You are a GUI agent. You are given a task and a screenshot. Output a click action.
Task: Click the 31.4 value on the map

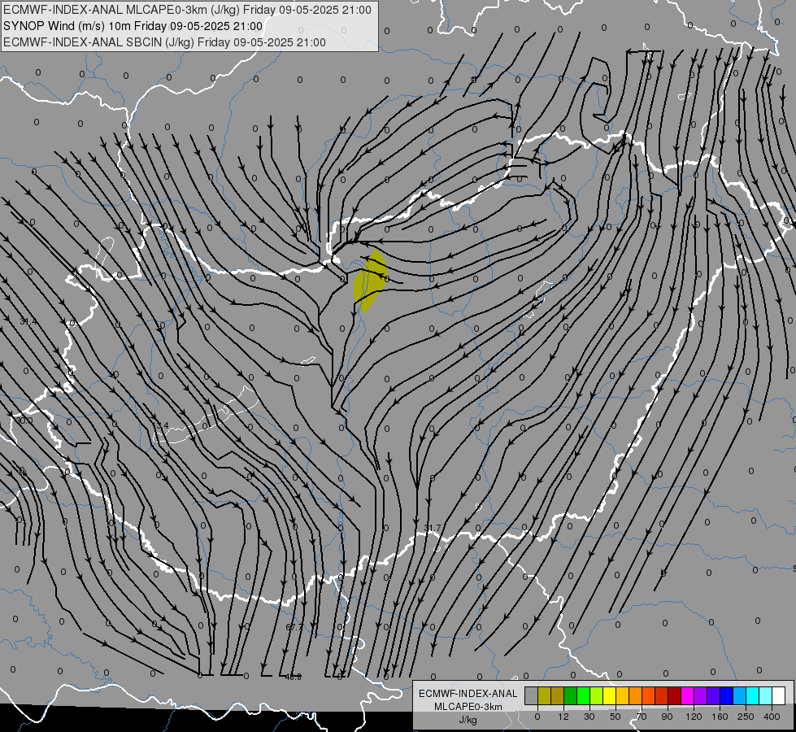[x=28, y=321]
